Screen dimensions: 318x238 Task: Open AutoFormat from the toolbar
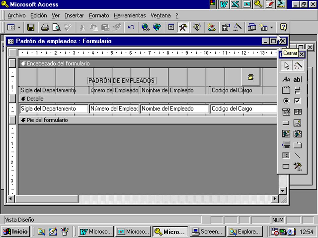pos(197,27)
